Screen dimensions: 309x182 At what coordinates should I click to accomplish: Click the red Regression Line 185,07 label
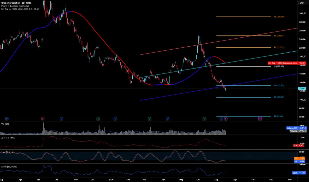(287, 63)
